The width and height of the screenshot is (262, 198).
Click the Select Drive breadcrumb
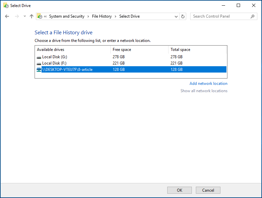tap(129, 16)
